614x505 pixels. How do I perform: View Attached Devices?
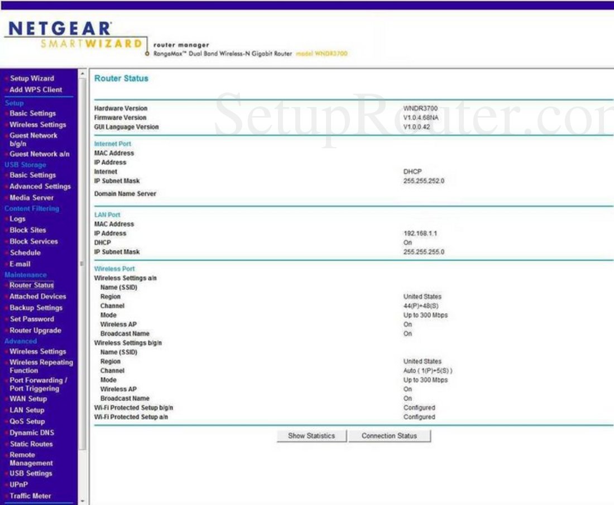(x=37, y=297)
